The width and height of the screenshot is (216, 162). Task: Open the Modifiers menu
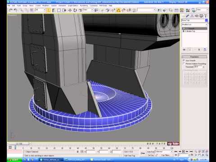click(x=46, y=5)
